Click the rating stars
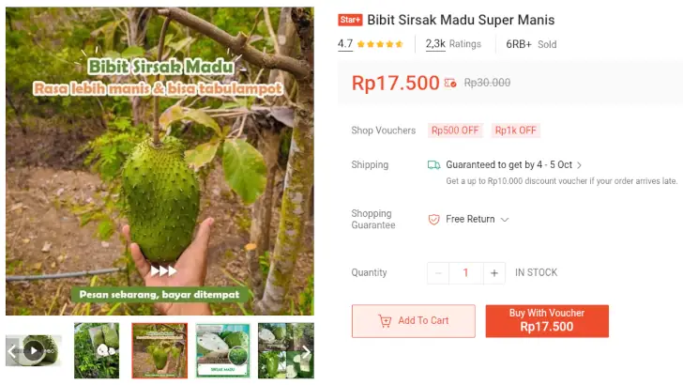This screenshot has width=683, height=385. [380, 44]
